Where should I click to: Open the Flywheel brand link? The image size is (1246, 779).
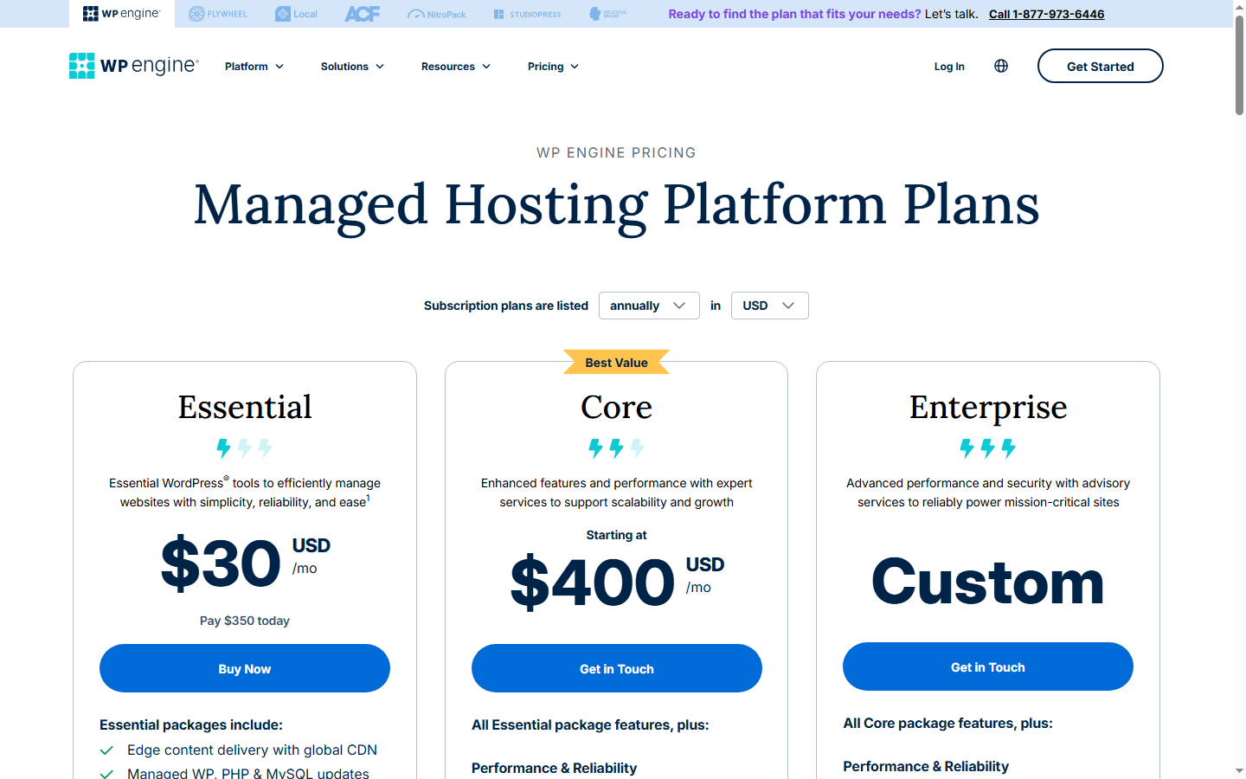[x=218, y=14]
